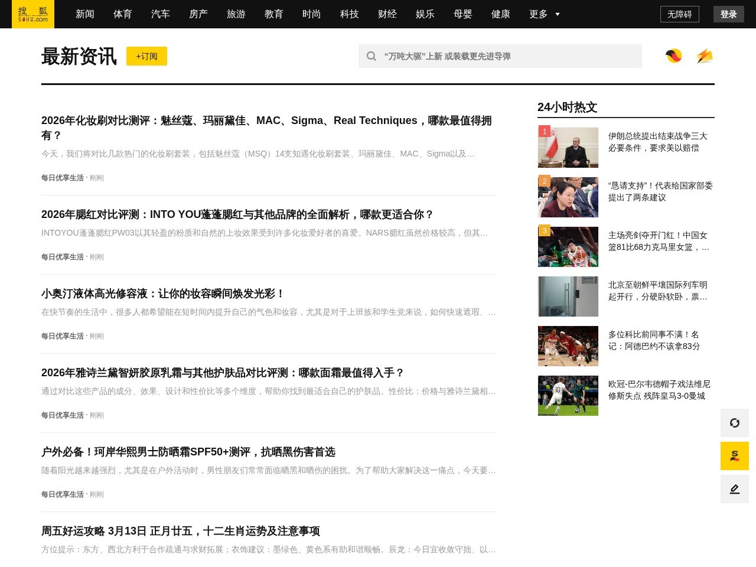Open the lightning bolt app icon
The width and height of the screenshot is (756, 567).
(704, 56)
